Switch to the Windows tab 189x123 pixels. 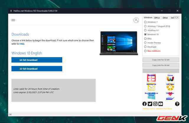coord(148,18)
